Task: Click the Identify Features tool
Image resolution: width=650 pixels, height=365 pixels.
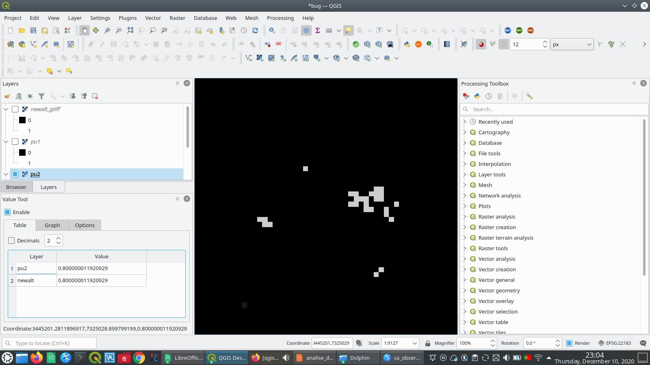Action: point(272,30)
